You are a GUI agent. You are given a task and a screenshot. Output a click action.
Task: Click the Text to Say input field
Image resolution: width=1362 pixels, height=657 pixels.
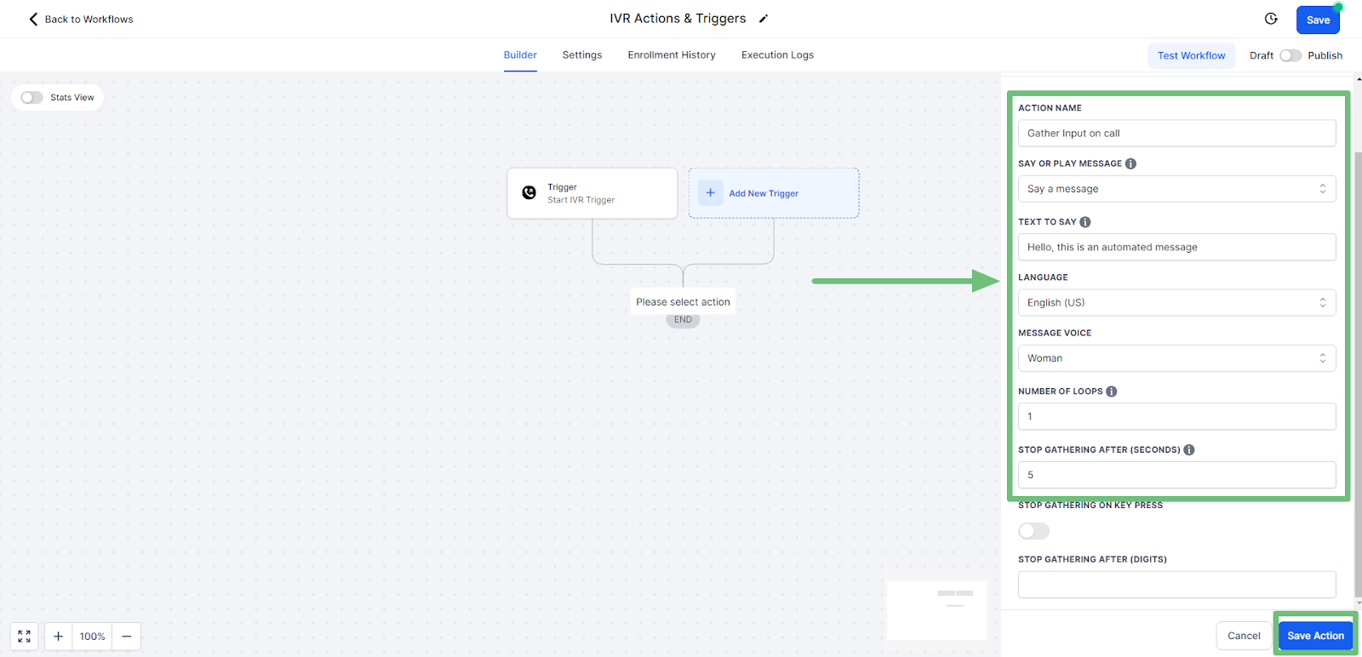point(1176,247)
